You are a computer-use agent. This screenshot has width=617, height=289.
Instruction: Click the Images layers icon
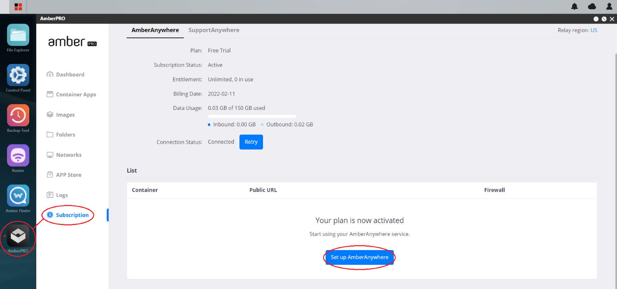click(x=50, y=114)
